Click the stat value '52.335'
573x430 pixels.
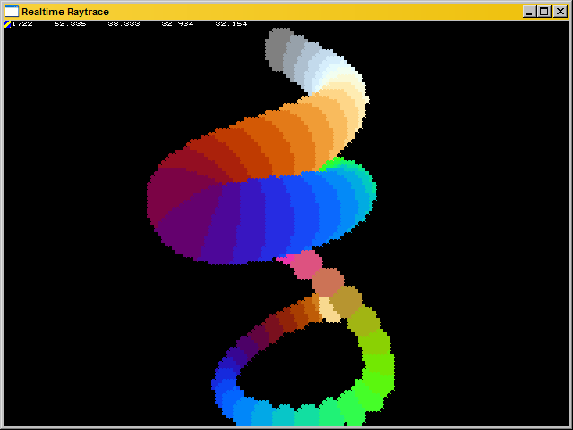pos(70,24)
